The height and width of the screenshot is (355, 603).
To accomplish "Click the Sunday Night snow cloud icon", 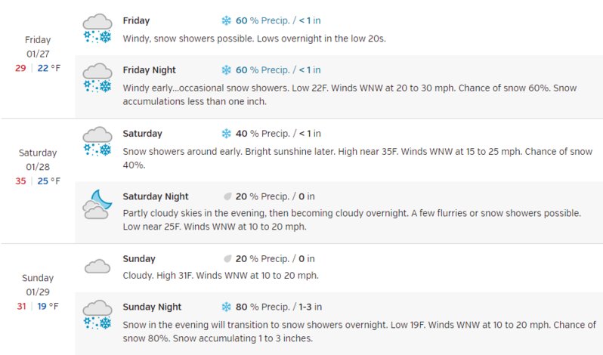I will (97, 314).
